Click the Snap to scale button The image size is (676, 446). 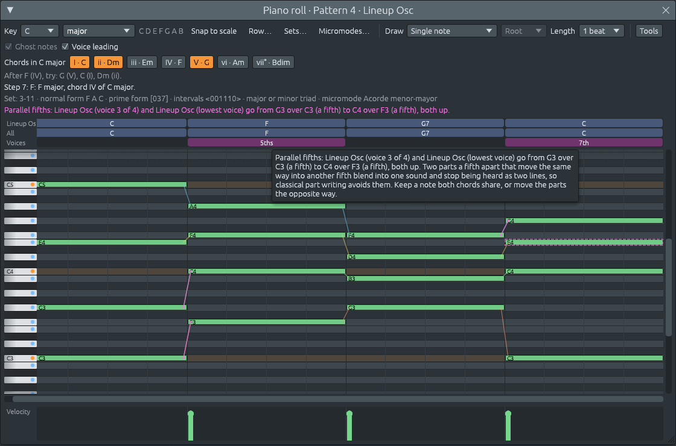point(214,31)
